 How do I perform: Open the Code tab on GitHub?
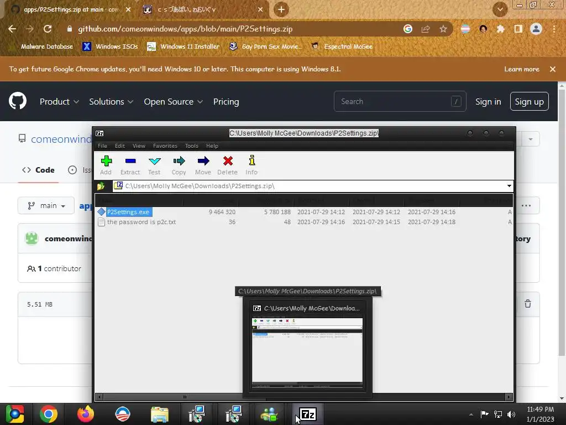coord(38,170)
